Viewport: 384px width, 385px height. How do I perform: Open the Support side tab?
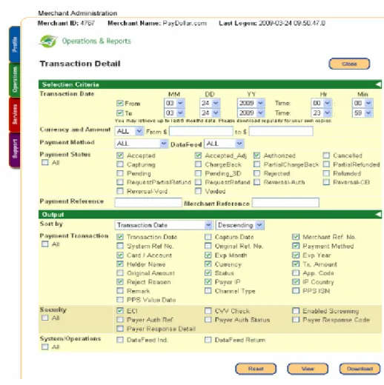15,150
